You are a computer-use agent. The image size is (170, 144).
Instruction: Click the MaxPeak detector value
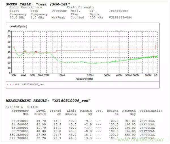click(x=60, y=18)
